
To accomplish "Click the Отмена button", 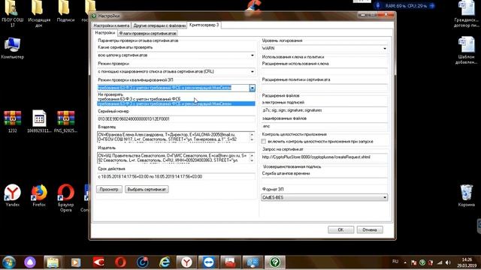I will point(370,229).
